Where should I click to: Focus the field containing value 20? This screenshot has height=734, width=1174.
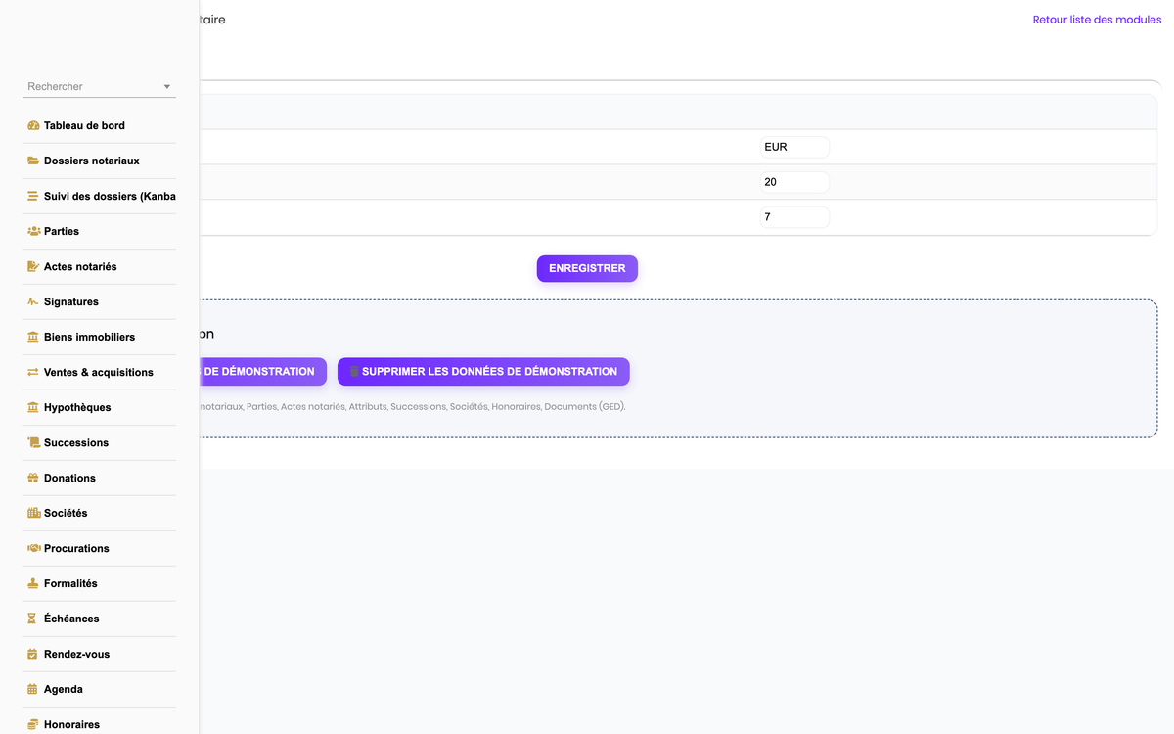pyautogui.click(x=794, y=182)
